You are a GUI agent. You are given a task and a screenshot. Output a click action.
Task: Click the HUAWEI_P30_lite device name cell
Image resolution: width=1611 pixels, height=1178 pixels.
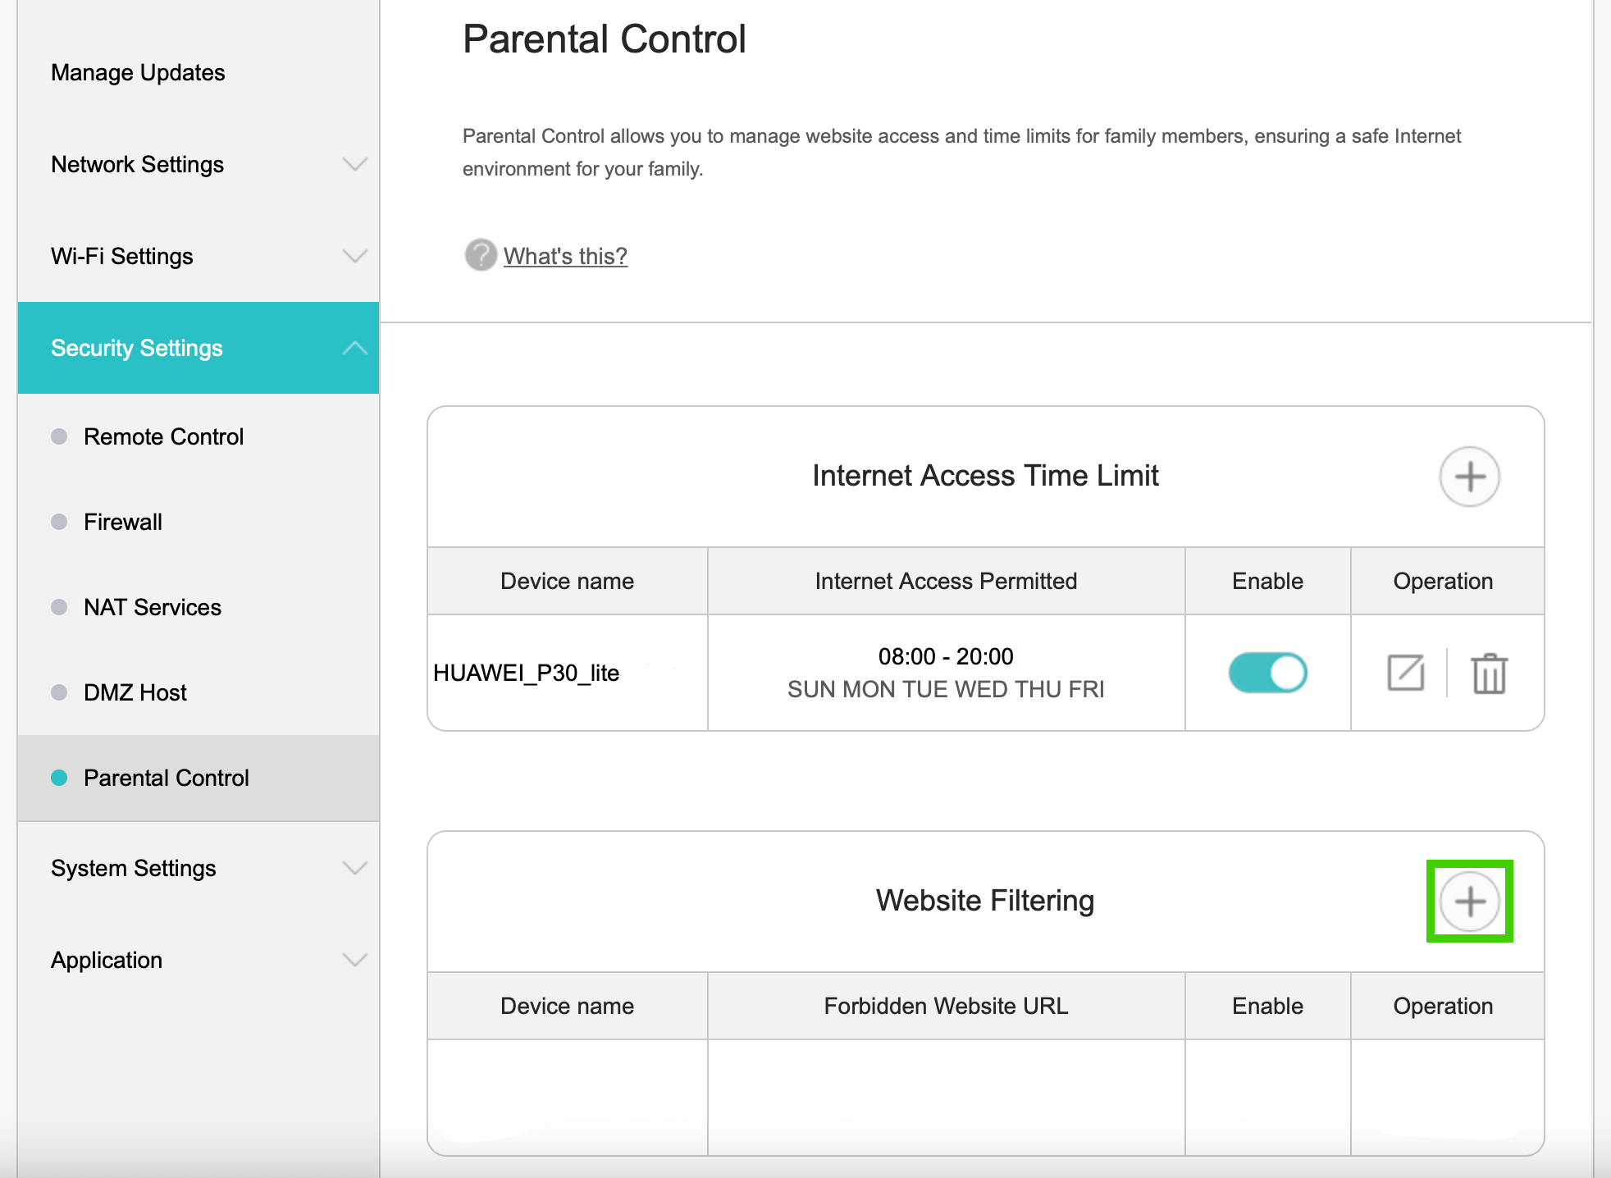(x=527, y=673)
